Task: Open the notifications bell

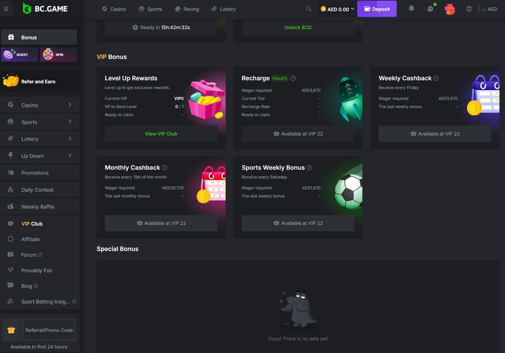Action: [411, 9]
